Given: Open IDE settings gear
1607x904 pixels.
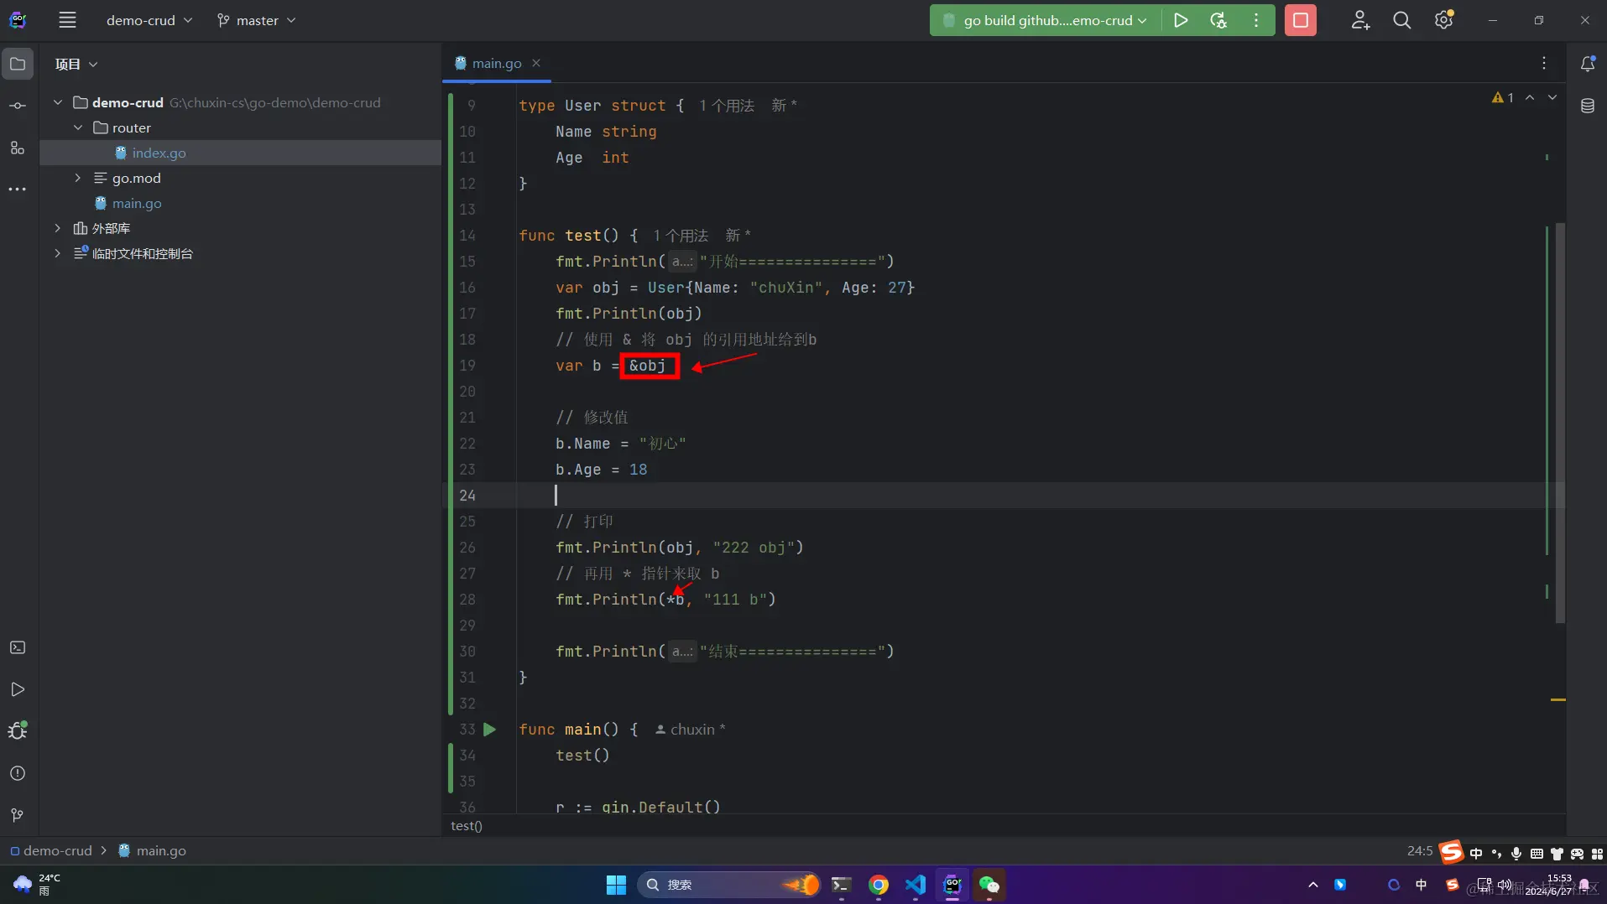Looking at the screenshot, I should coord(1443,20).
